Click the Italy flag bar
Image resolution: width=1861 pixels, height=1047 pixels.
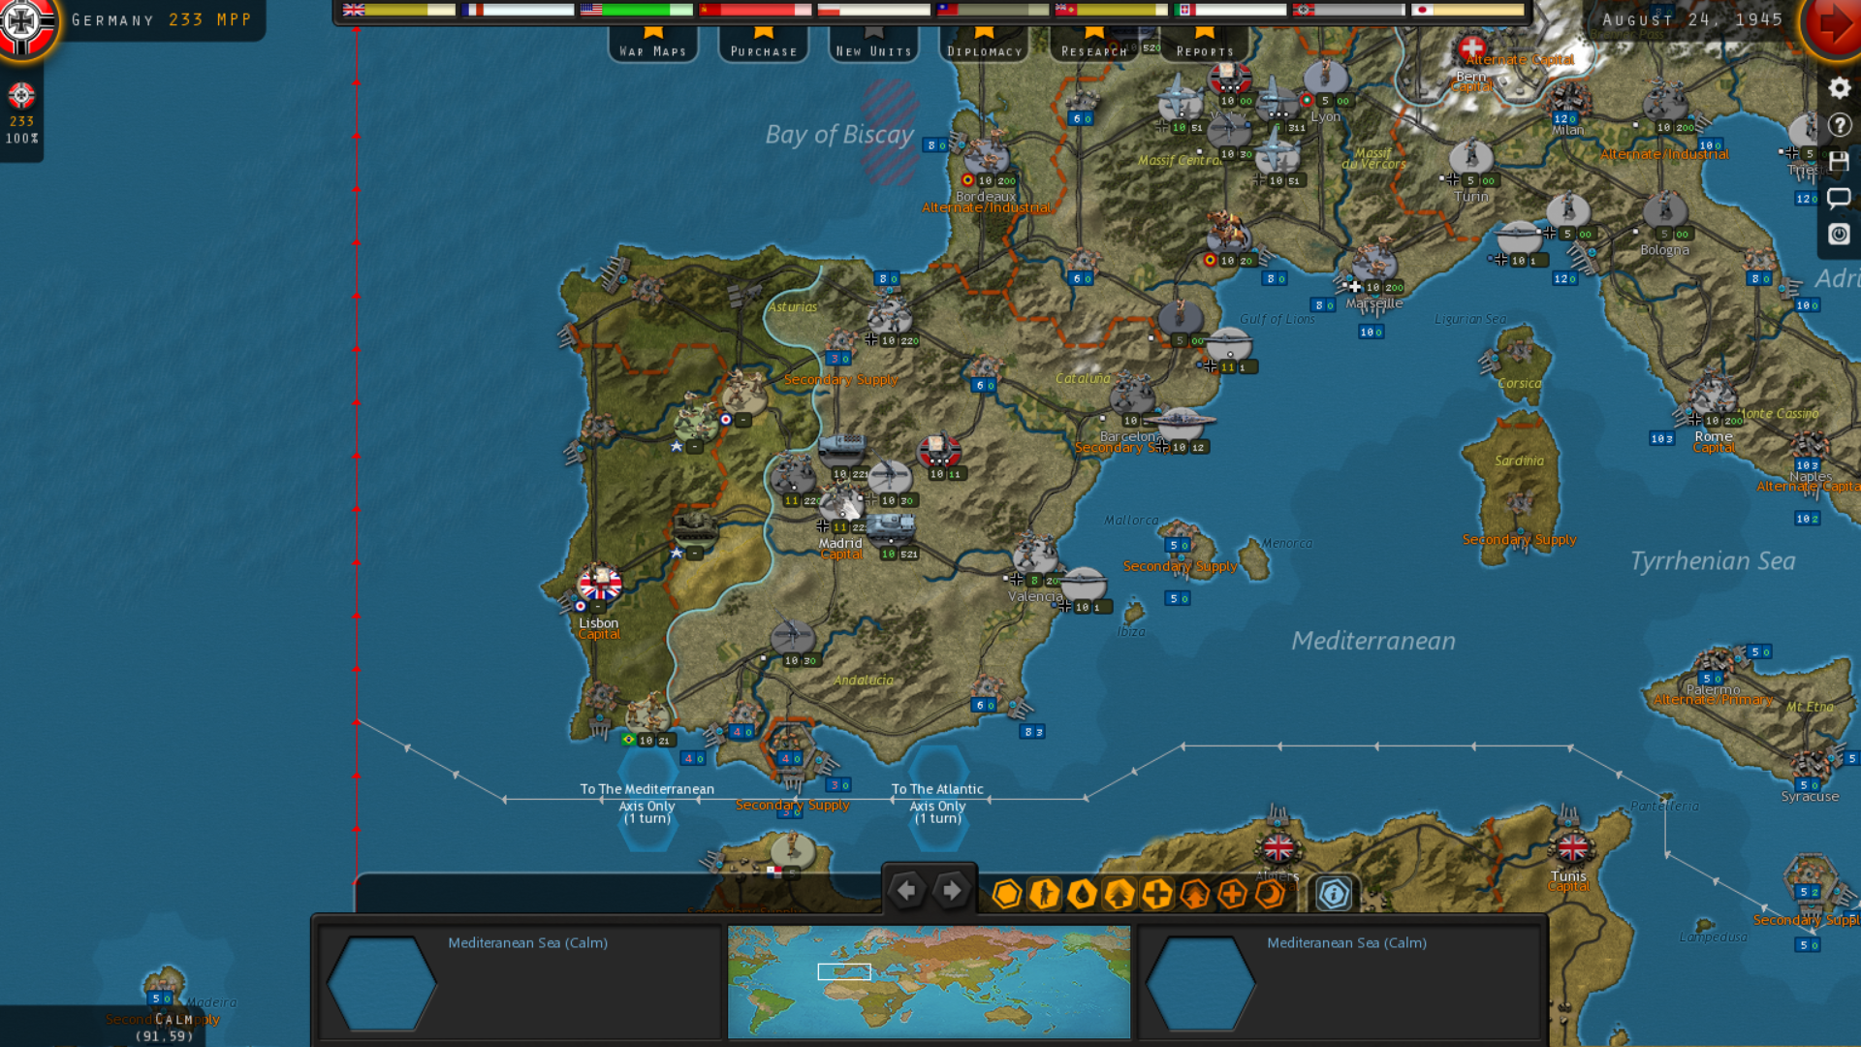tap(1230, 11)
